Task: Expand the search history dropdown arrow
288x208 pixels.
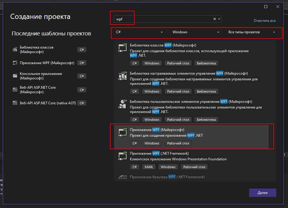Action: click(219, 19)
